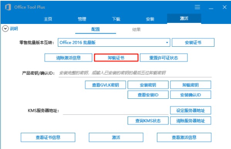Click the 查看GVLK密钥 button
Image resolution: width=231 pixels, height=149 pixels.
[x=106, y=85]
